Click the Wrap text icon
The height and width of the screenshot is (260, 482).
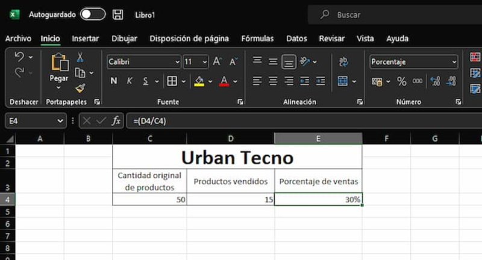tap(343, 61)
